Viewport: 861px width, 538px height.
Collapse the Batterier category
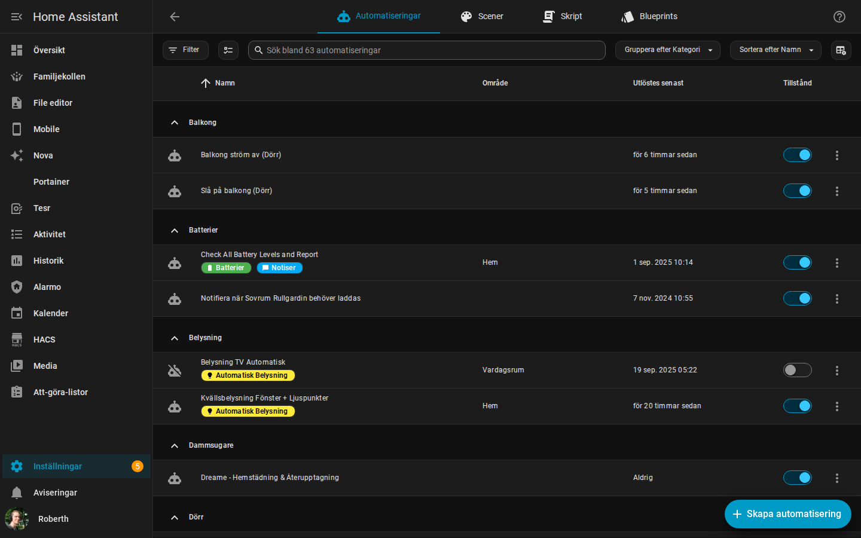(175, 230)
